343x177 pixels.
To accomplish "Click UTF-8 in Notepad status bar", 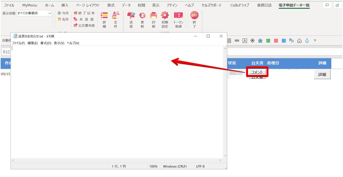I will click(x=201, y=166).
